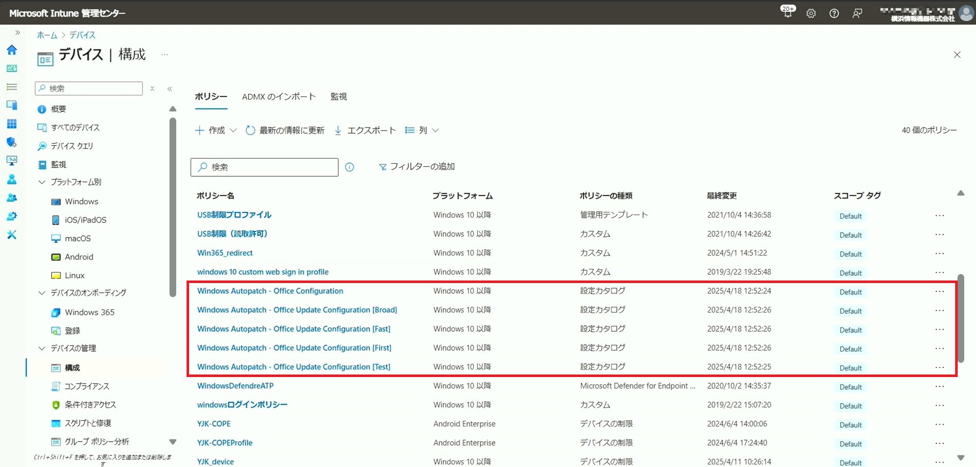Open row menu for WindowsDefendreATP
Screen dimensions: 976x467
(939, 387)
